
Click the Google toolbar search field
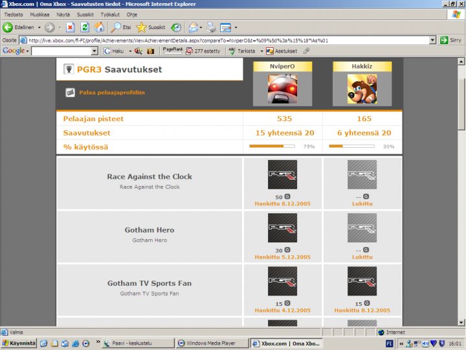click(x=61, y=51)
